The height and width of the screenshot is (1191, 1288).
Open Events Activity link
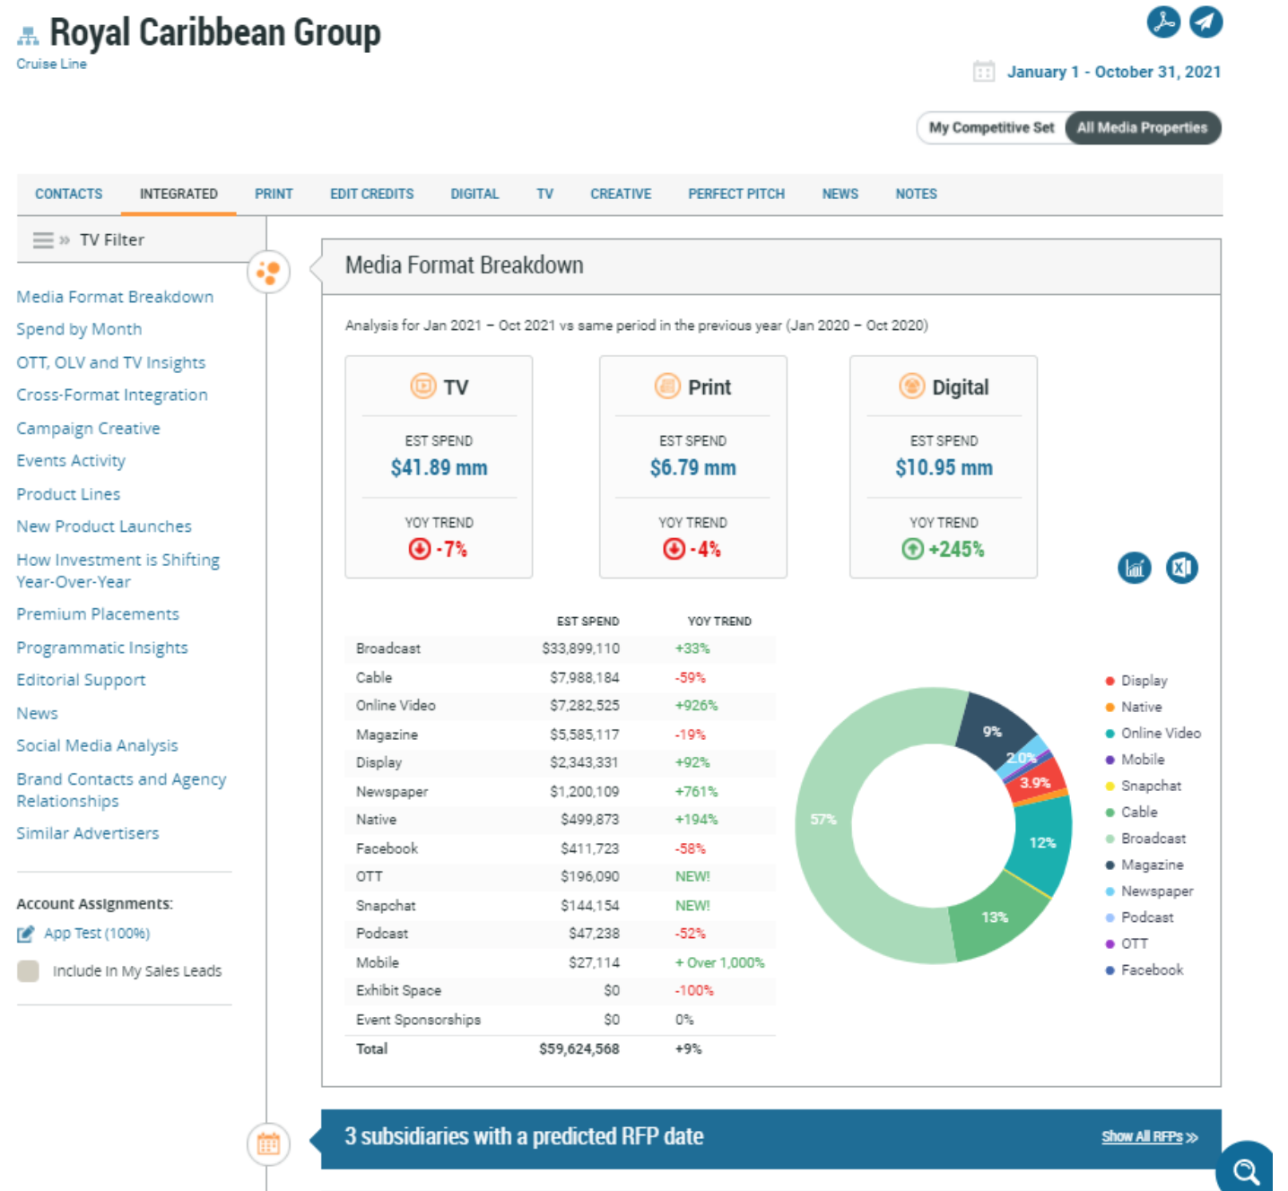[71, 461]
